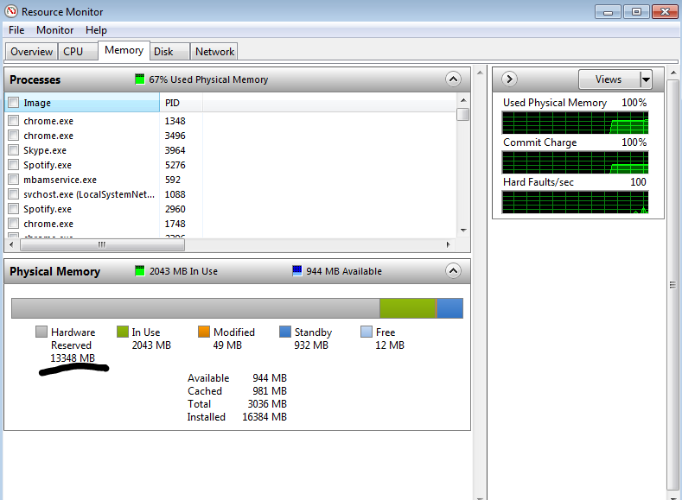The height and width of the screenshot is (500, 682).
Task: Open the Monitor menu
Action: coord(54,30)
